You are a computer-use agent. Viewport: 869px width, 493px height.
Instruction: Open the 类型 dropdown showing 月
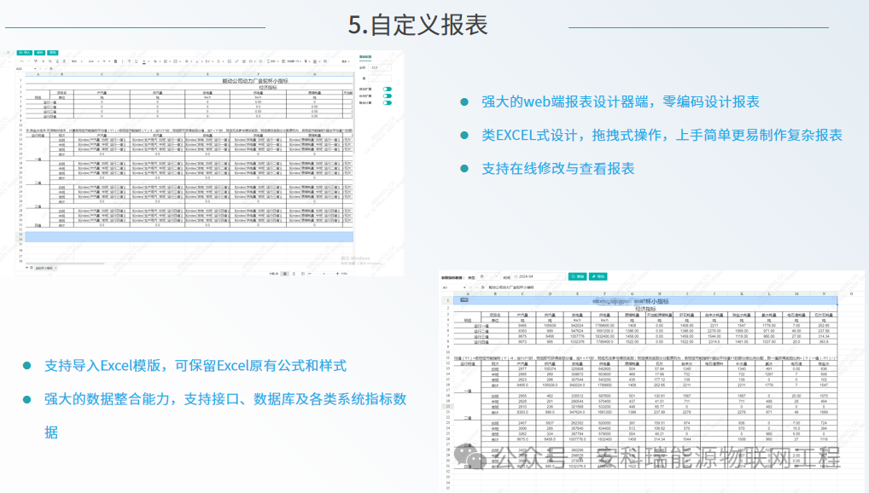489,276
